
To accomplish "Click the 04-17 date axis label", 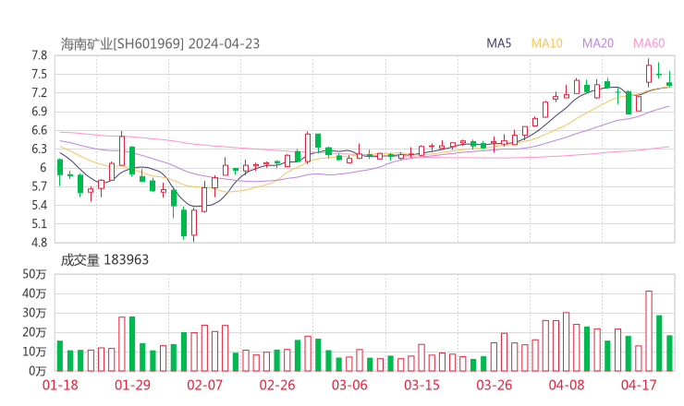I will (x=639, y=385).
